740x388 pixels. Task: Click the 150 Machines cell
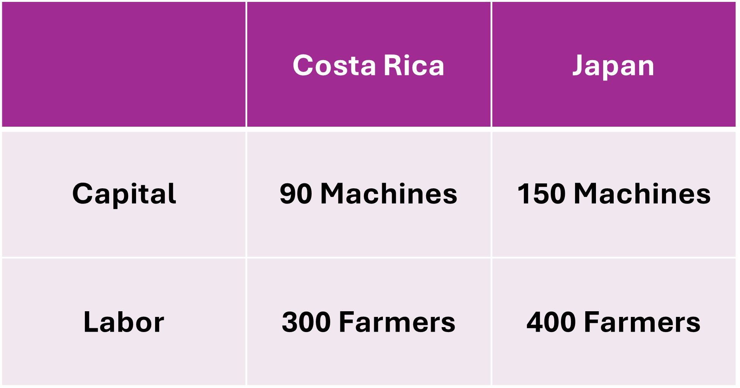pyautogui.click(x=614, y=194)
